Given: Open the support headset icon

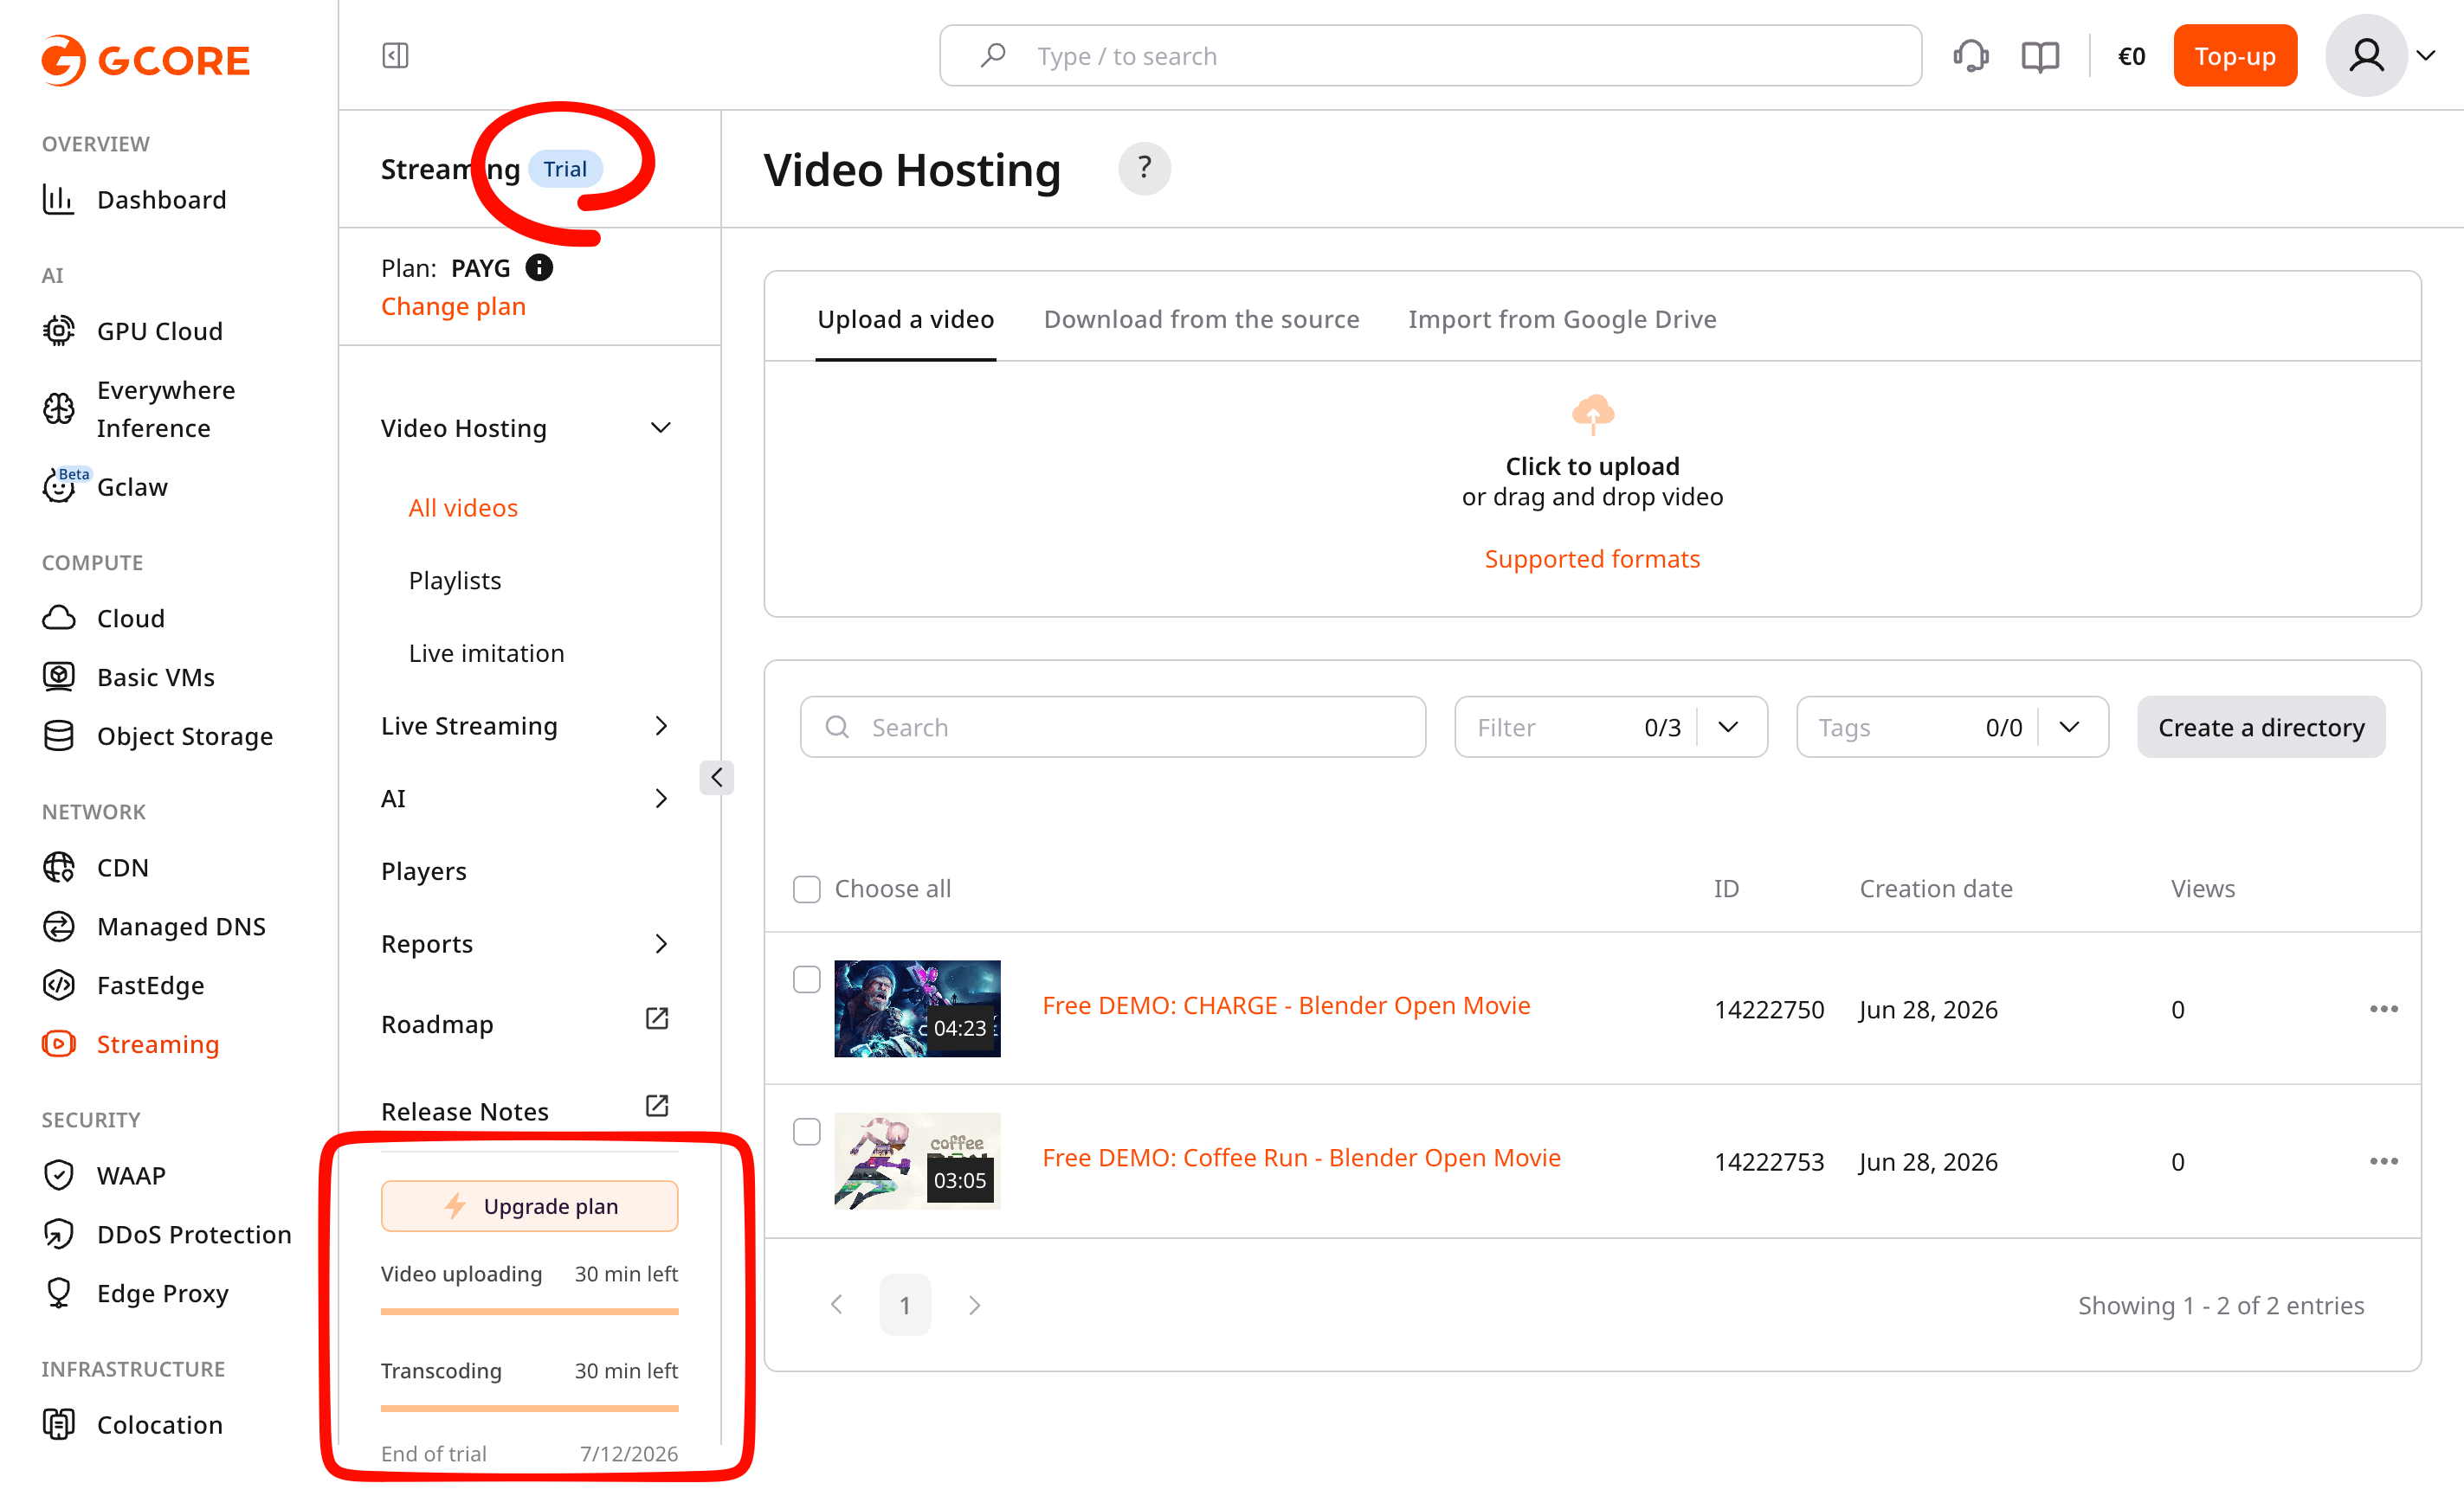Looking at the screenshot, I should click(x=1970, y=56).
